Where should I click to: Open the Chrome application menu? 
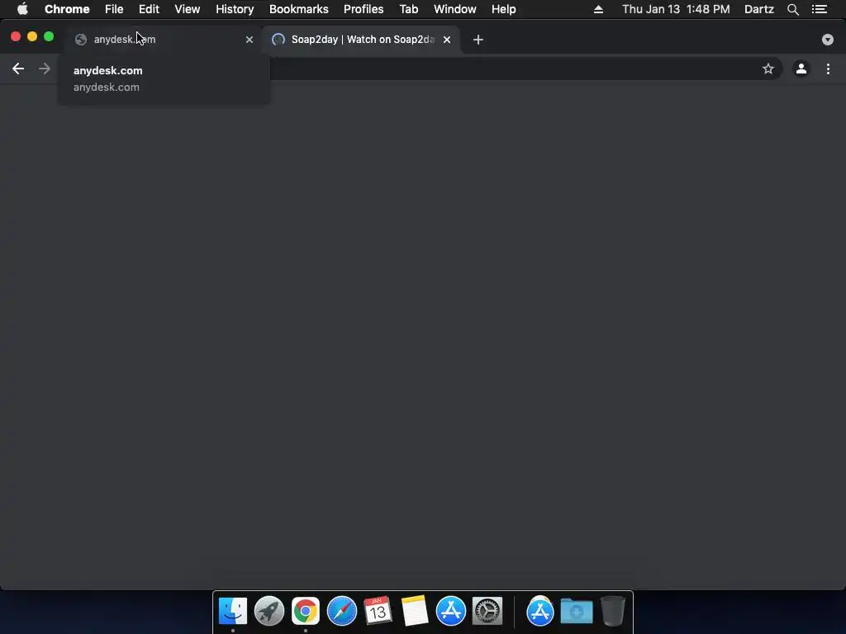pos(67,9)
